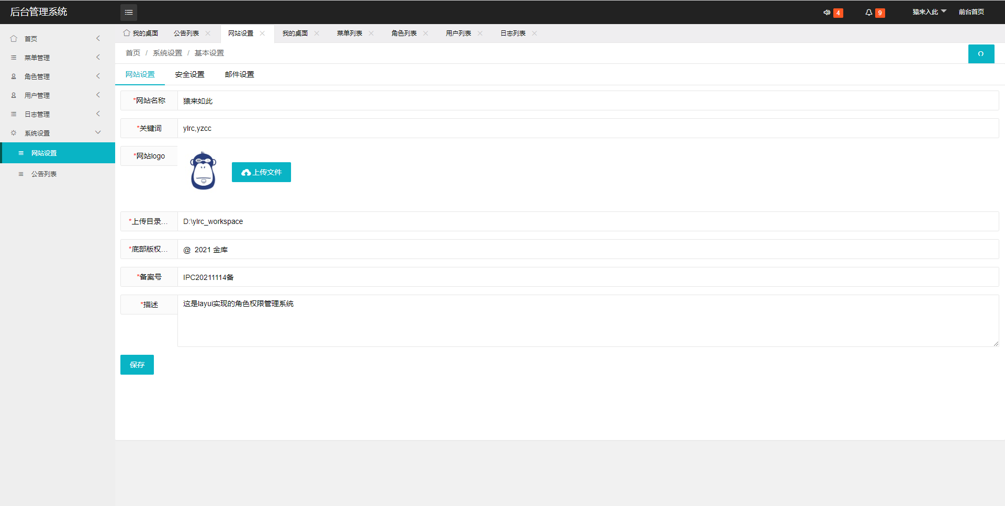This screenshot has height=506, width=1005.
Task: Click the 上传文件 upload button
Action: tap(261, 172)
